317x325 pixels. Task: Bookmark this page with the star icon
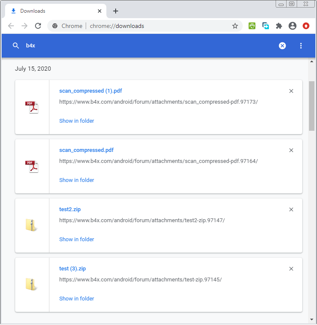235,26
